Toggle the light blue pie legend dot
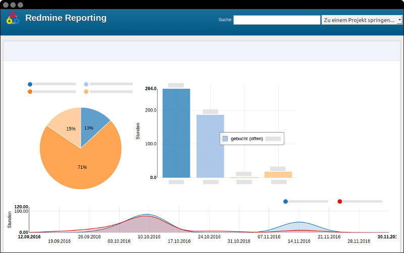 click(86, 84)
